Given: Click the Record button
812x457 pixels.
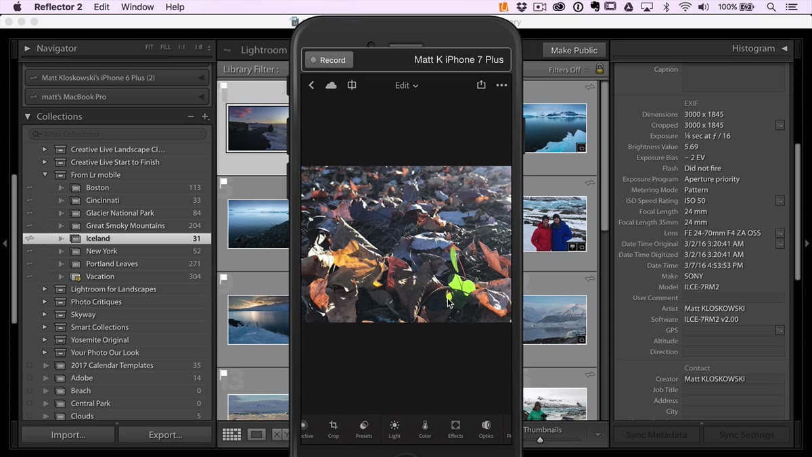Looking at the screenshot, I should pos(328,60).
